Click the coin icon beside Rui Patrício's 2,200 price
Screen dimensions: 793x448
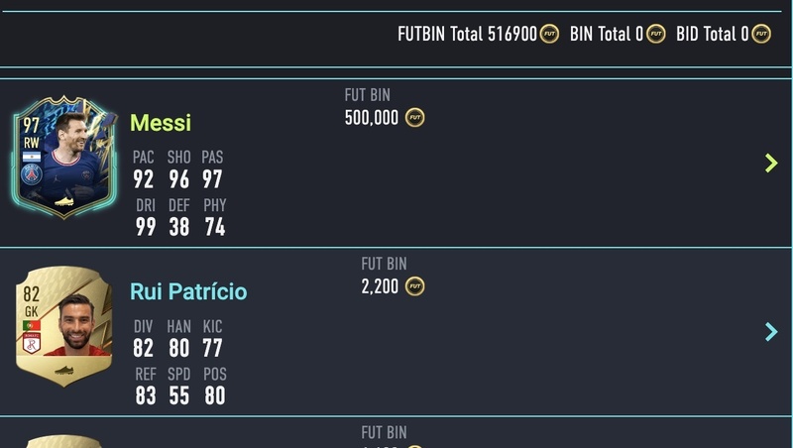414,286
